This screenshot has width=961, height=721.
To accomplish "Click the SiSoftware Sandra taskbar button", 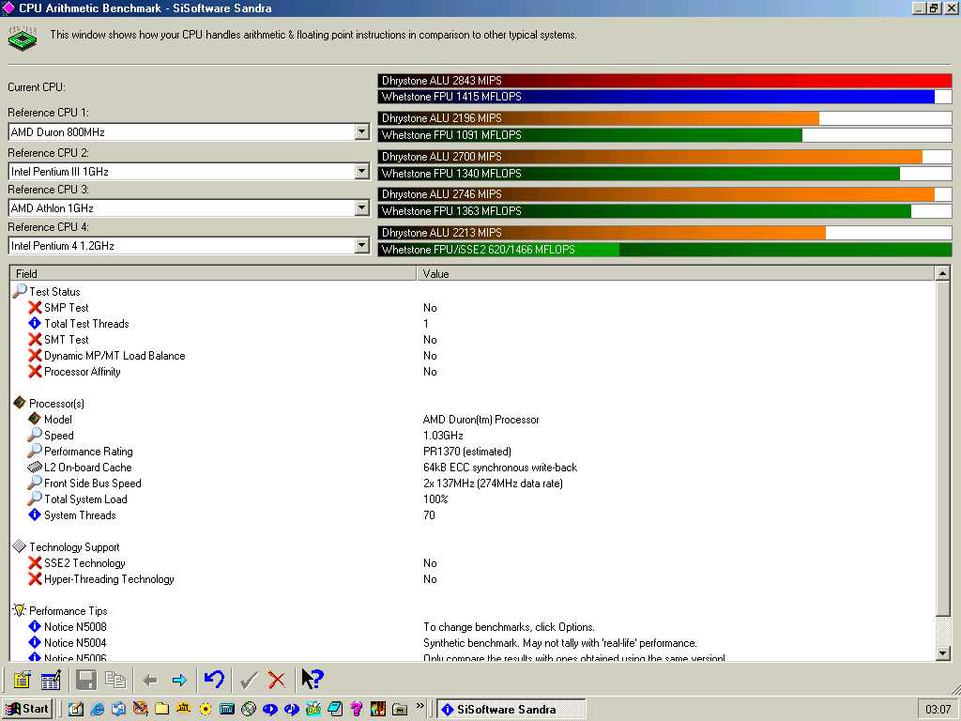I will 511,710.
